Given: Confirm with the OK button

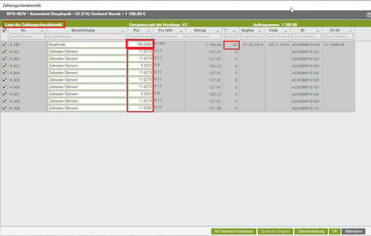Looking at the screenshot, I should click(334, 231).
